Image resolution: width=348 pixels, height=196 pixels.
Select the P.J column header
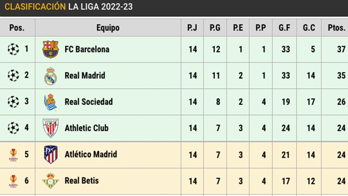(x=192, y=28)
